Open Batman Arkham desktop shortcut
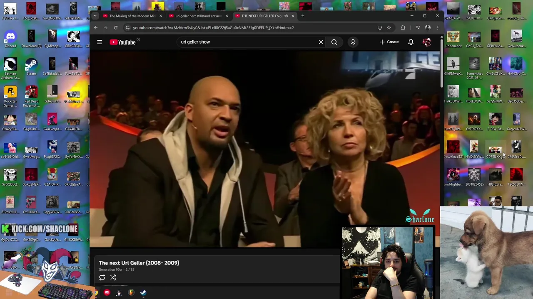Screen dimensions: 533x299 [x=10, y=69]
